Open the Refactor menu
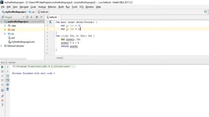This screenshot has height=117, width=209. 52,7
